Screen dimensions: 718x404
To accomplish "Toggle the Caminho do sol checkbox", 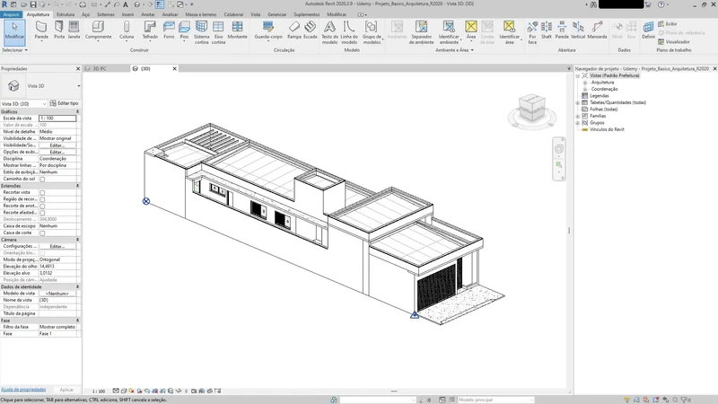I will 42,180.
